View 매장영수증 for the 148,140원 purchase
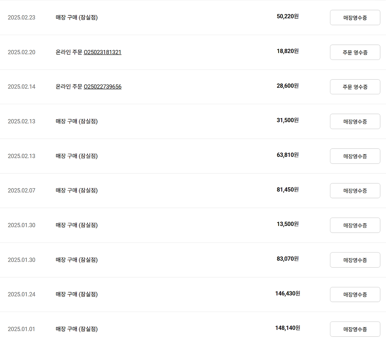Viewport: 386px width, 346px height. pos(355,329)
